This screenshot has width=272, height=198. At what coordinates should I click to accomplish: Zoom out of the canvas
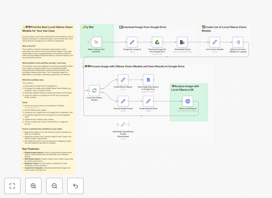(x=54, y=186)
